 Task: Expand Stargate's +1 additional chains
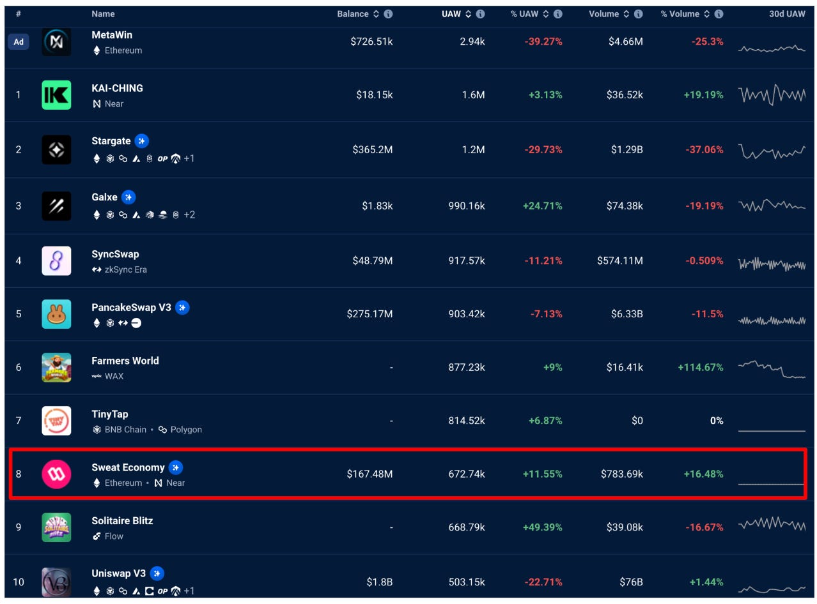tap(189, 158)
